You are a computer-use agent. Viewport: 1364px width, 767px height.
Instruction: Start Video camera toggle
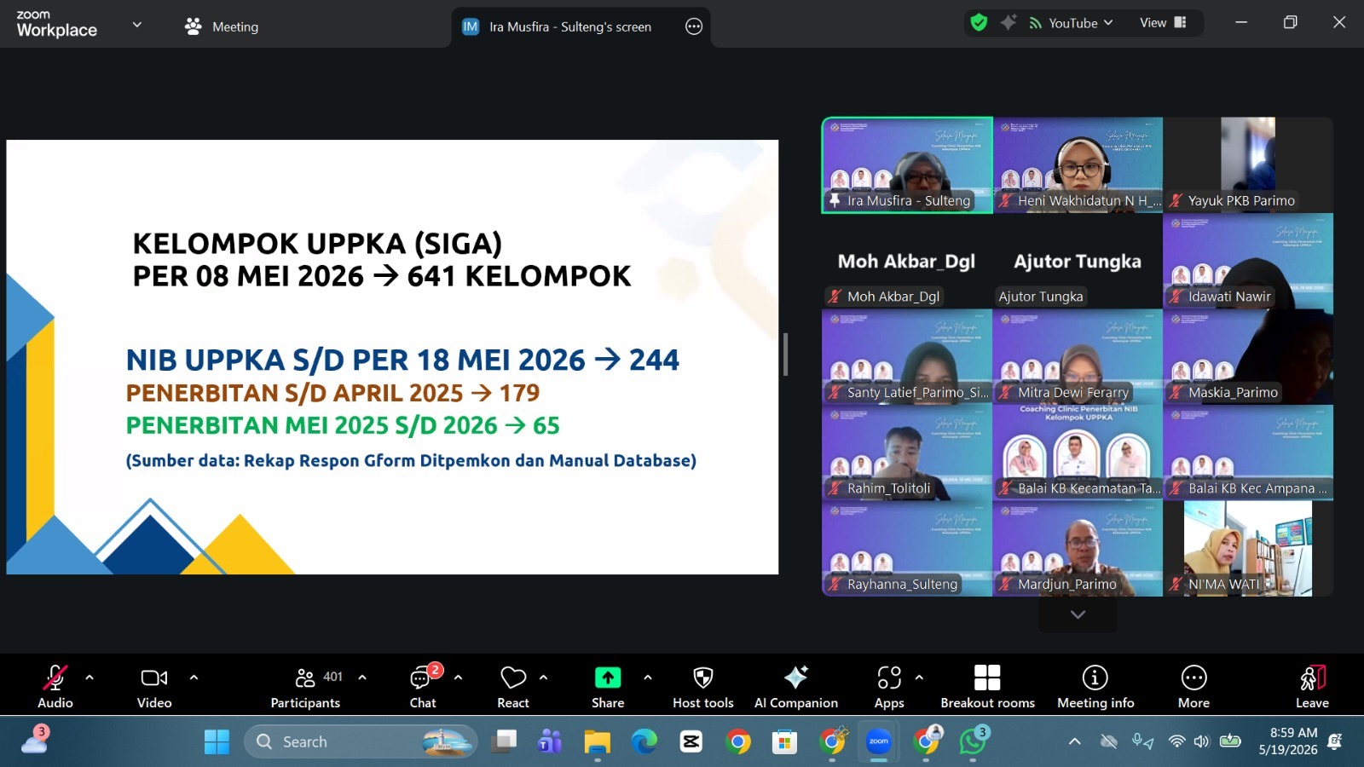[x=154, y=678]
